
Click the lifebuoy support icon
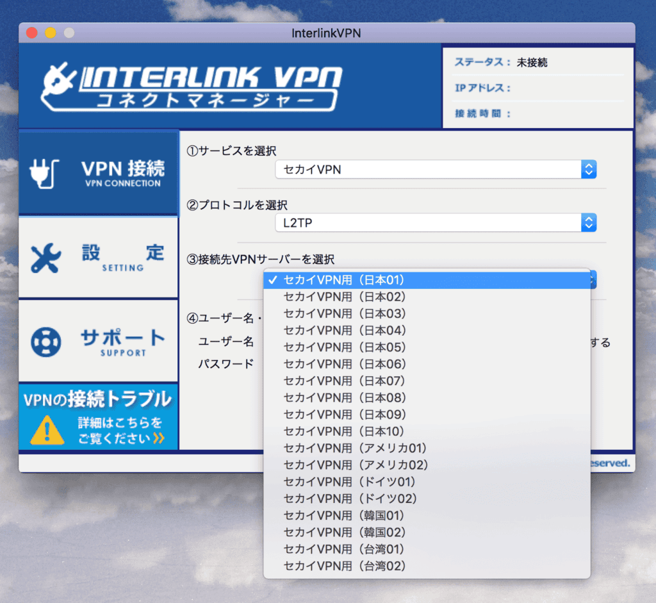tap(45, 342)
